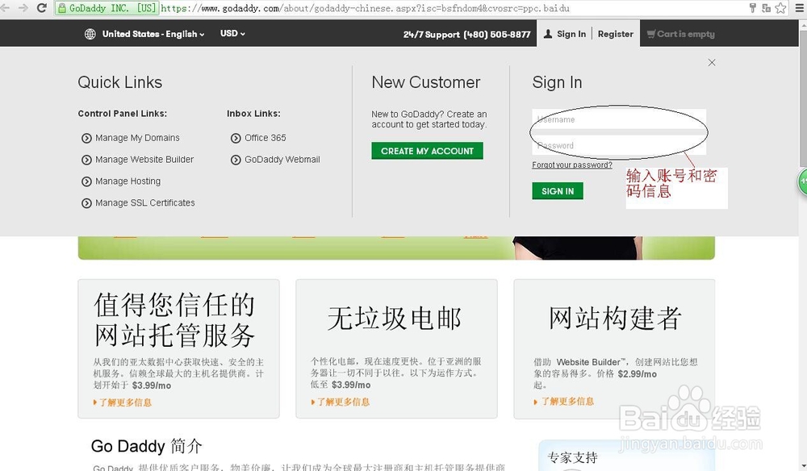Viewport: 807px width, 471px height.
Task: Select the Register header item
Action: point(615,34)
